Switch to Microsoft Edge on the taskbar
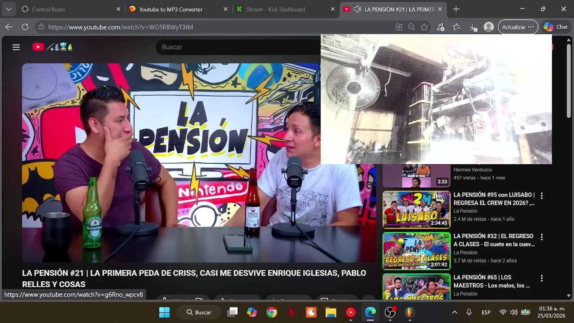Screen dimensions: 574x323 point(370,312)
